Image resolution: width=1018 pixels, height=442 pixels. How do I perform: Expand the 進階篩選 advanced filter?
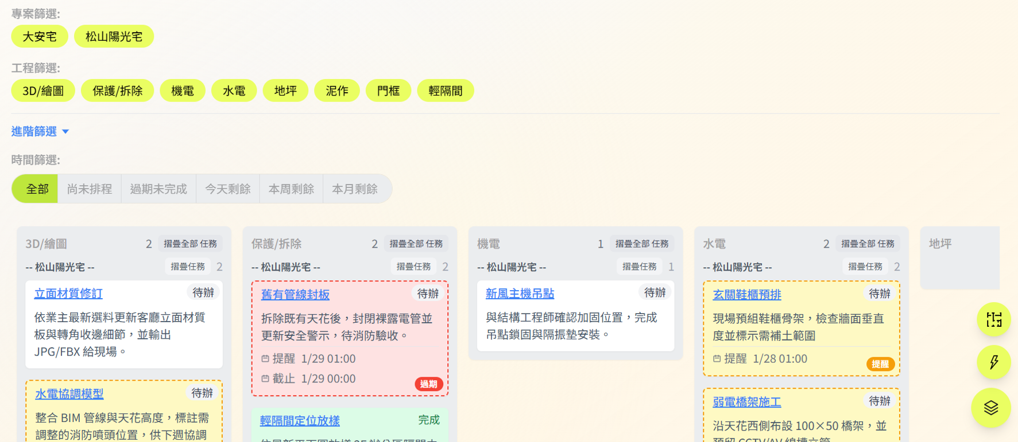40,131
